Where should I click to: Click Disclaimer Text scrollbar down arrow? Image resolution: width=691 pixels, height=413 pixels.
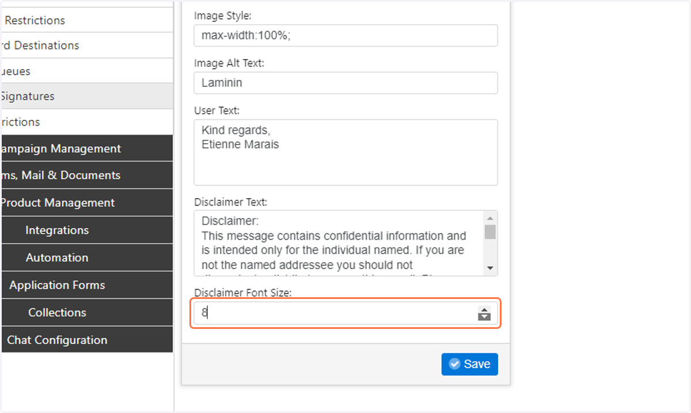[491, 268]
